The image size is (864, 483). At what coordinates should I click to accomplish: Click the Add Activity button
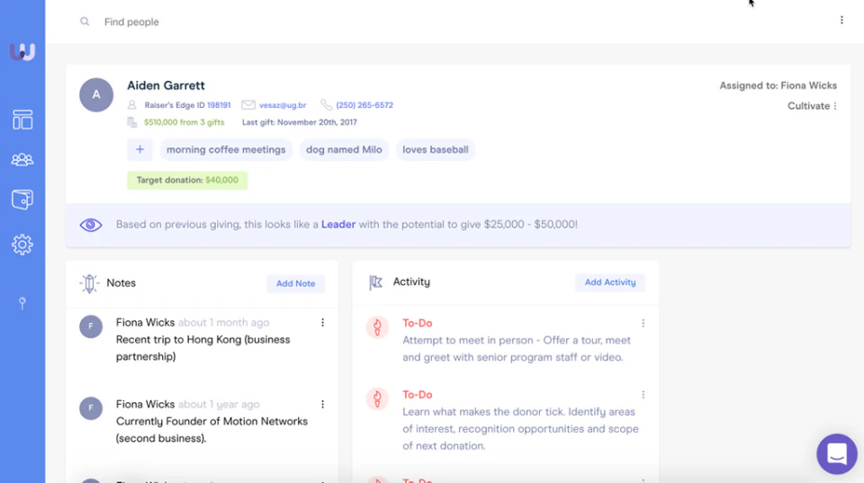(610, 282)
